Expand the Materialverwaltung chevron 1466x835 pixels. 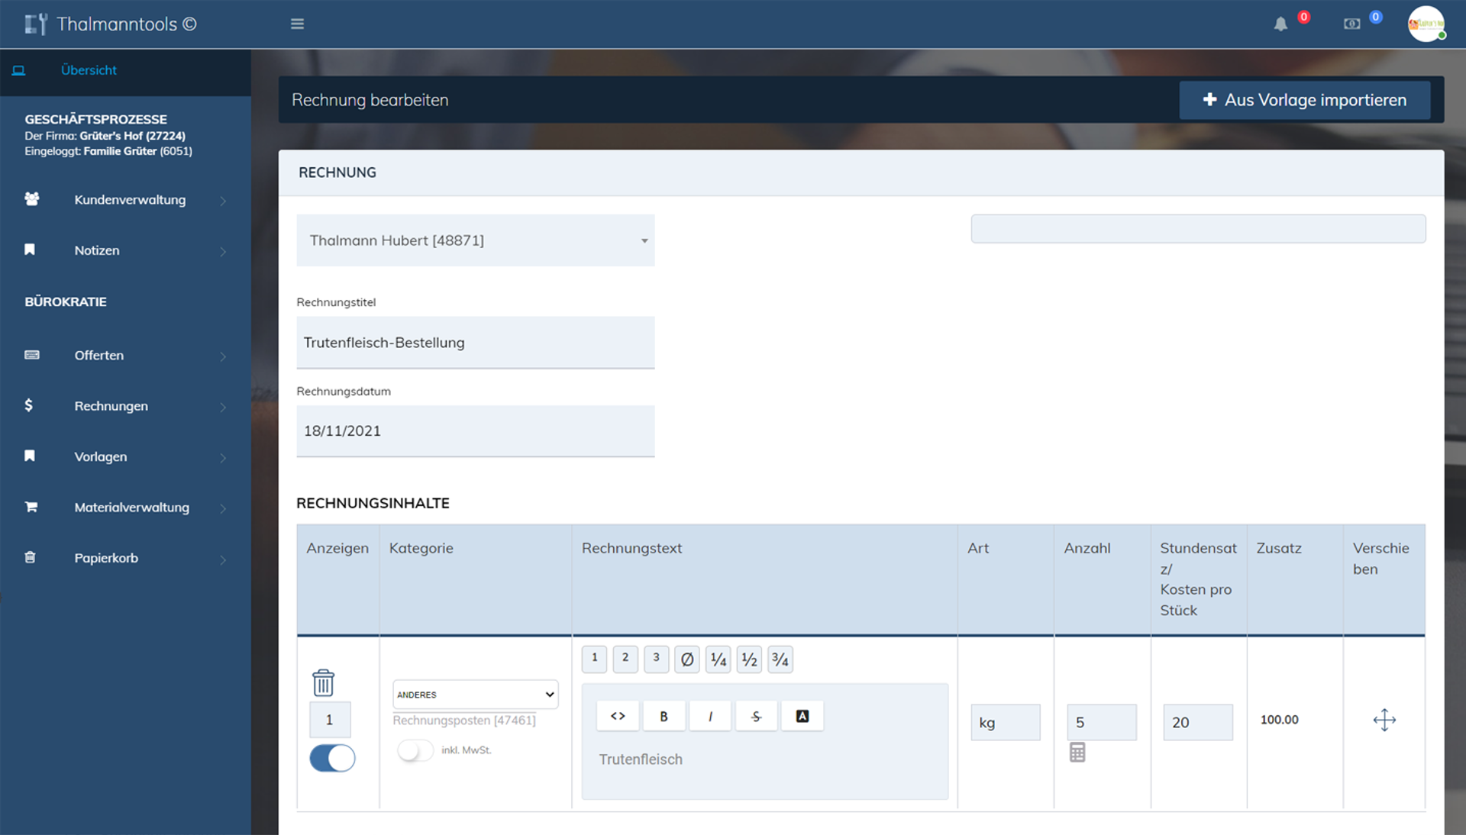(x=223, y=508)
